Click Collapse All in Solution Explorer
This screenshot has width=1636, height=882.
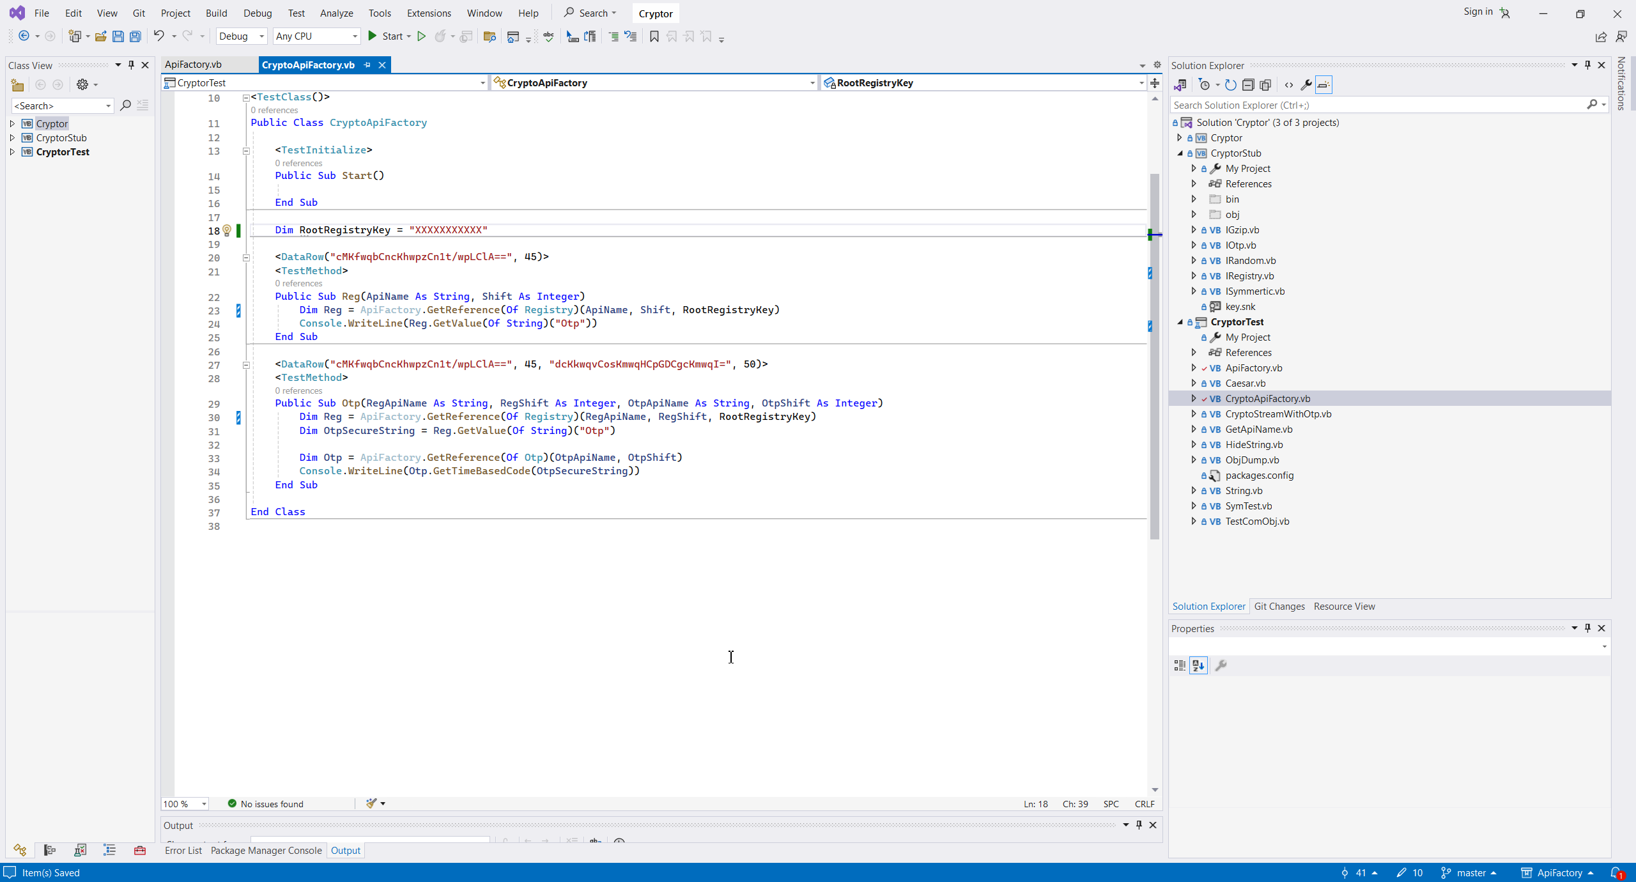1247,84
